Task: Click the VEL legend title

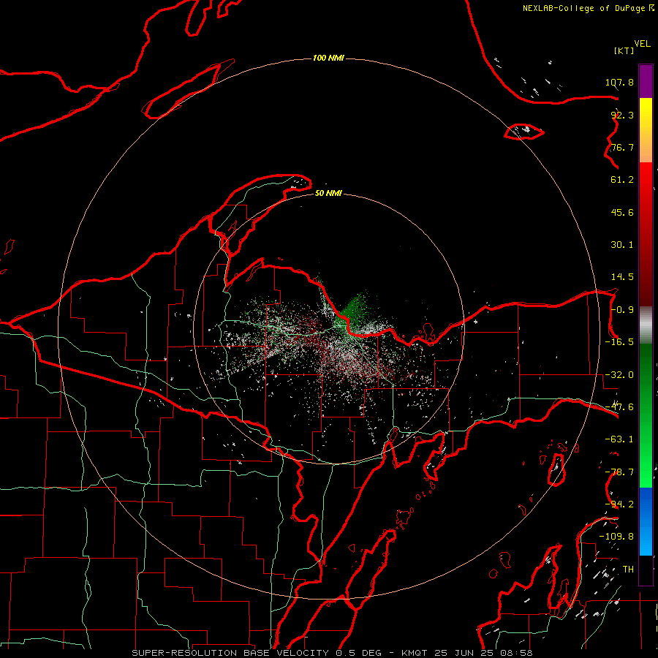Action: pyautogui.click(x=642, y=44)
